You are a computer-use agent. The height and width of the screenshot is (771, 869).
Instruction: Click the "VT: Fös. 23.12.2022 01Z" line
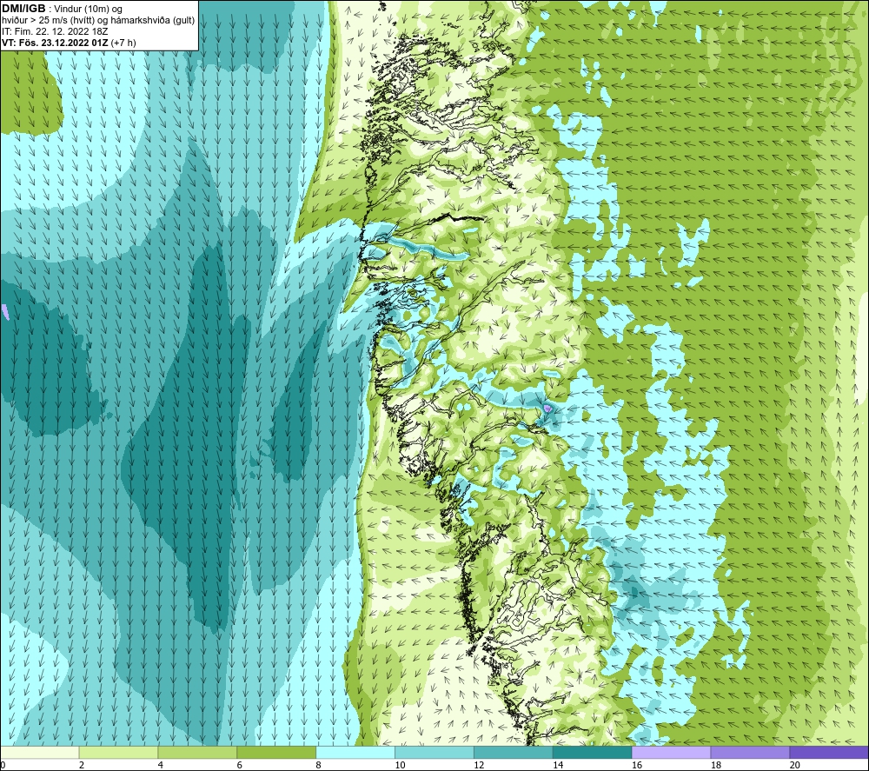[55, 43]
